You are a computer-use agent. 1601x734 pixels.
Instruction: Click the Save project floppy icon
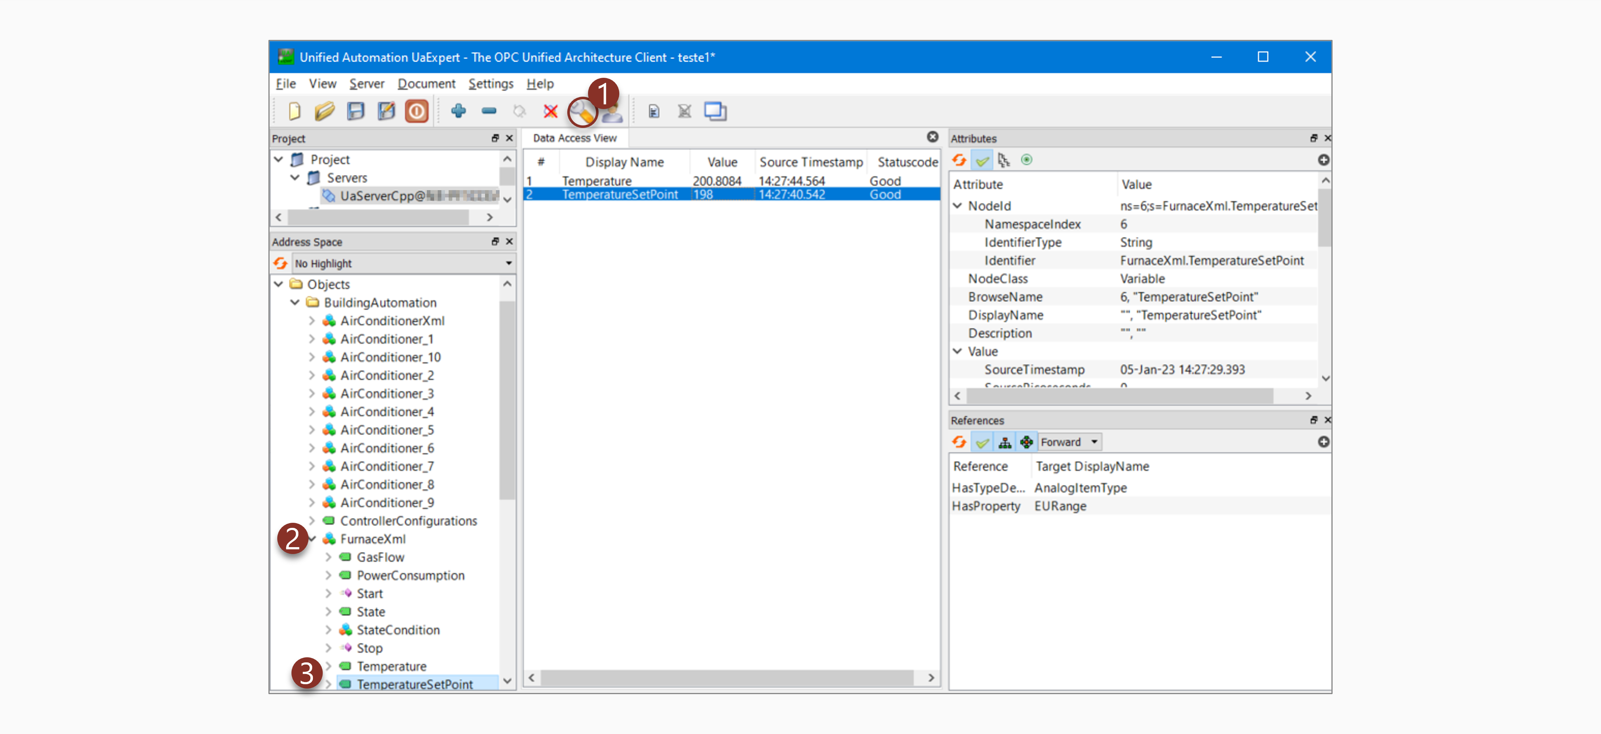(x=355, y=111)
